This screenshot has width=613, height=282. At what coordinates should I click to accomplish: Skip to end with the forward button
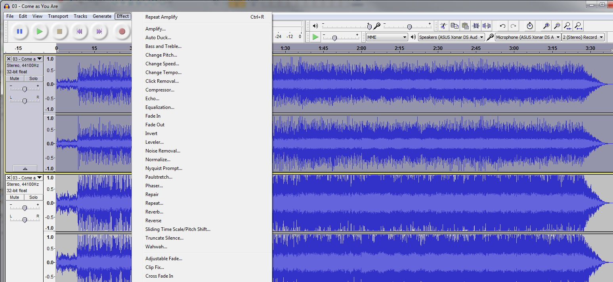pos(99,31)
